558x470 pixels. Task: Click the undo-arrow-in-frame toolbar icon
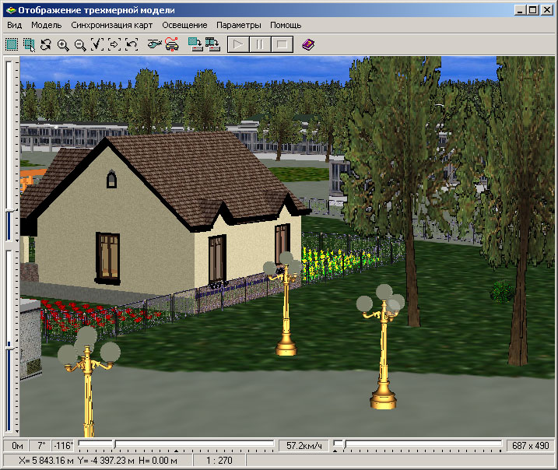tap(132, 45)
